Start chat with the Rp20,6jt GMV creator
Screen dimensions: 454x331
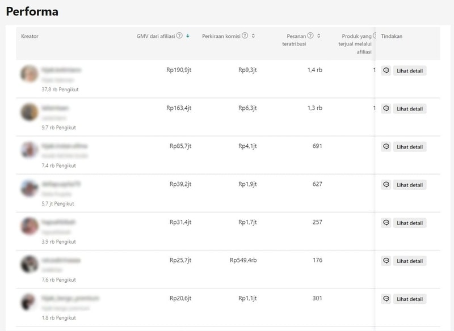click(x=386, y=299)
